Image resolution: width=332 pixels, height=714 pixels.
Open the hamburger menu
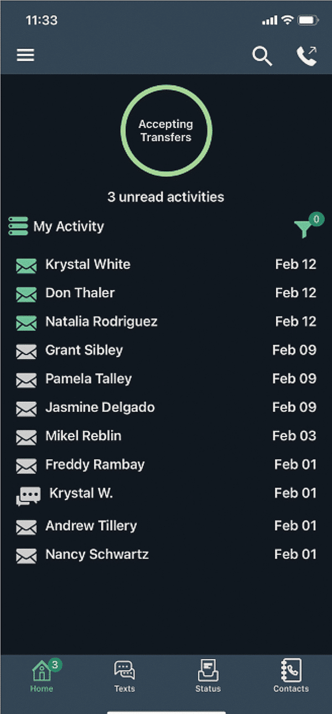tap(25, 55)
